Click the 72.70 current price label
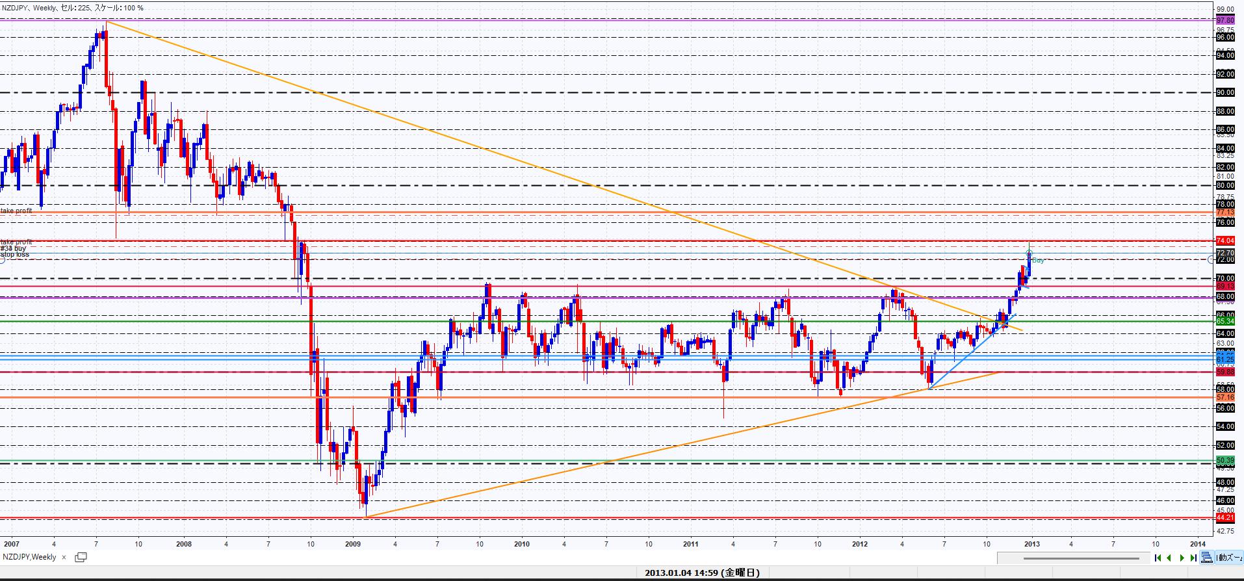 click(1225, 253)
